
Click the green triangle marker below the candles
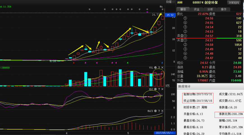(127, 63)
